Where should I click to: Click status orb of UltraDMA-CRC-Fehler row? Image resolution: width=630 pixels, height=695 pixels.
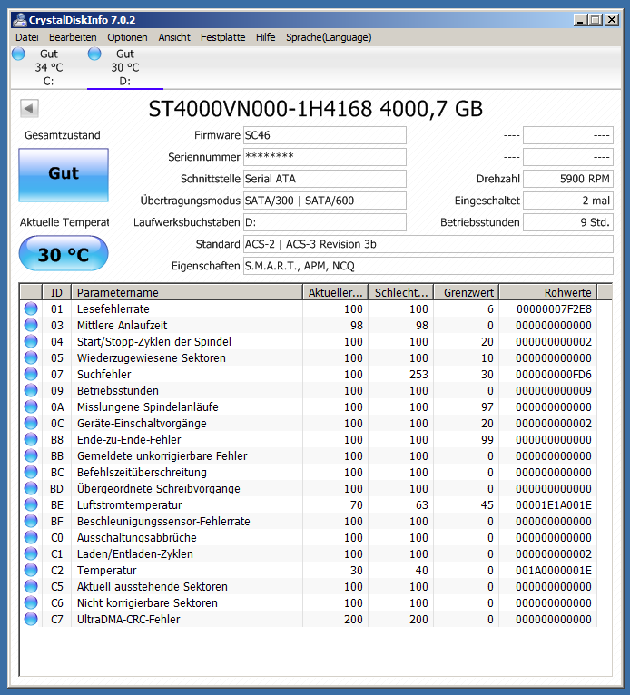31,619
